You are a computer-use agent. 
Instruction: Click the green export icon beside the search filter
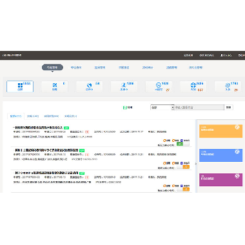[x=124, y=108]
